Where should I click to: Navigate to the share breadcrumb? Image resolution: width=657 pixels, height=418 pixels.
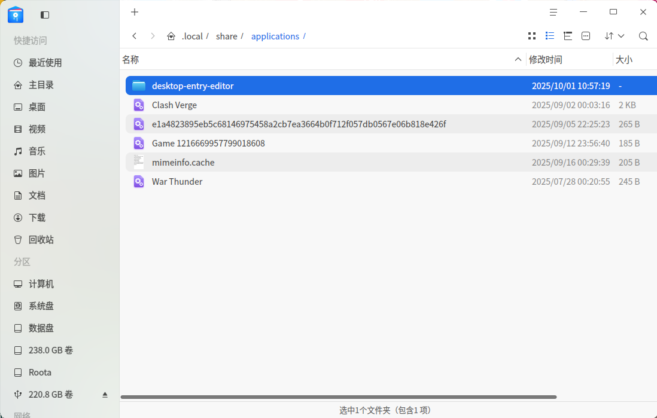(226, 36)
